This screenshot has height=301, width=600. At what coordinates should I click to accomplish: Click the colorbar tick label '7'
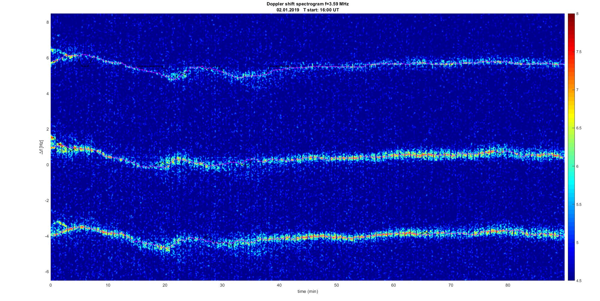click(577, 90)
